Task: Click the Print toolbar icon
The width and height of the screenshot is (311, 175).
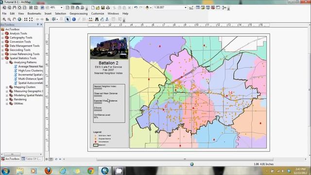Action: pyautogui.click(x=108, y=8)
